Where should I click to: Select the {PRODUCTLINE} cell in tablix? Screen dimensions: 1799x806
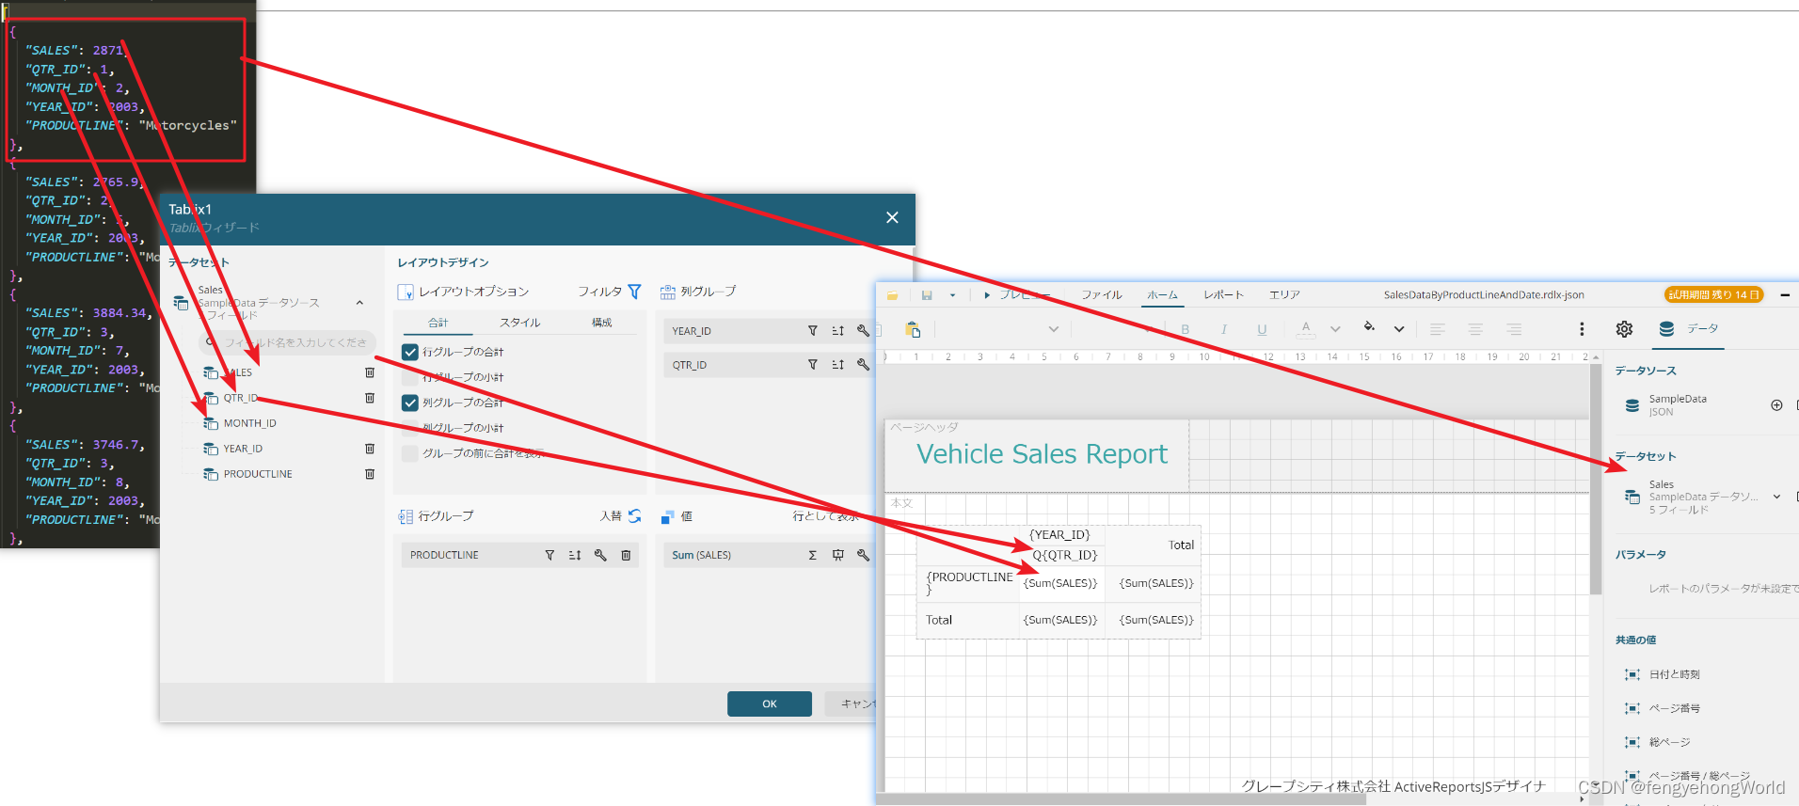point(969,583)
